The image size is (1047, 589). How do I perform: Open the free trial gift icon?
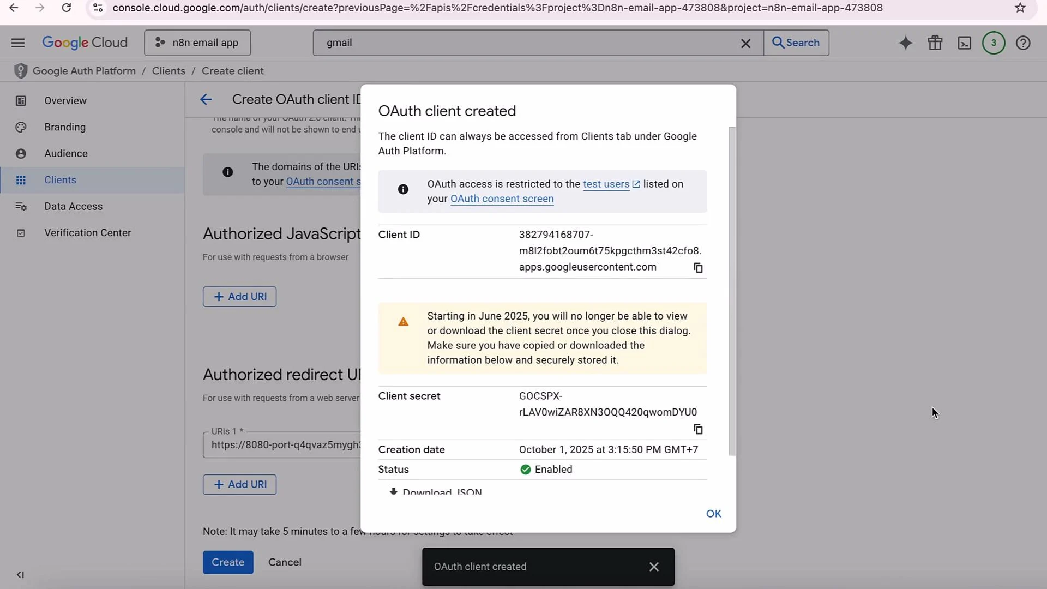[x=935, y=43]
